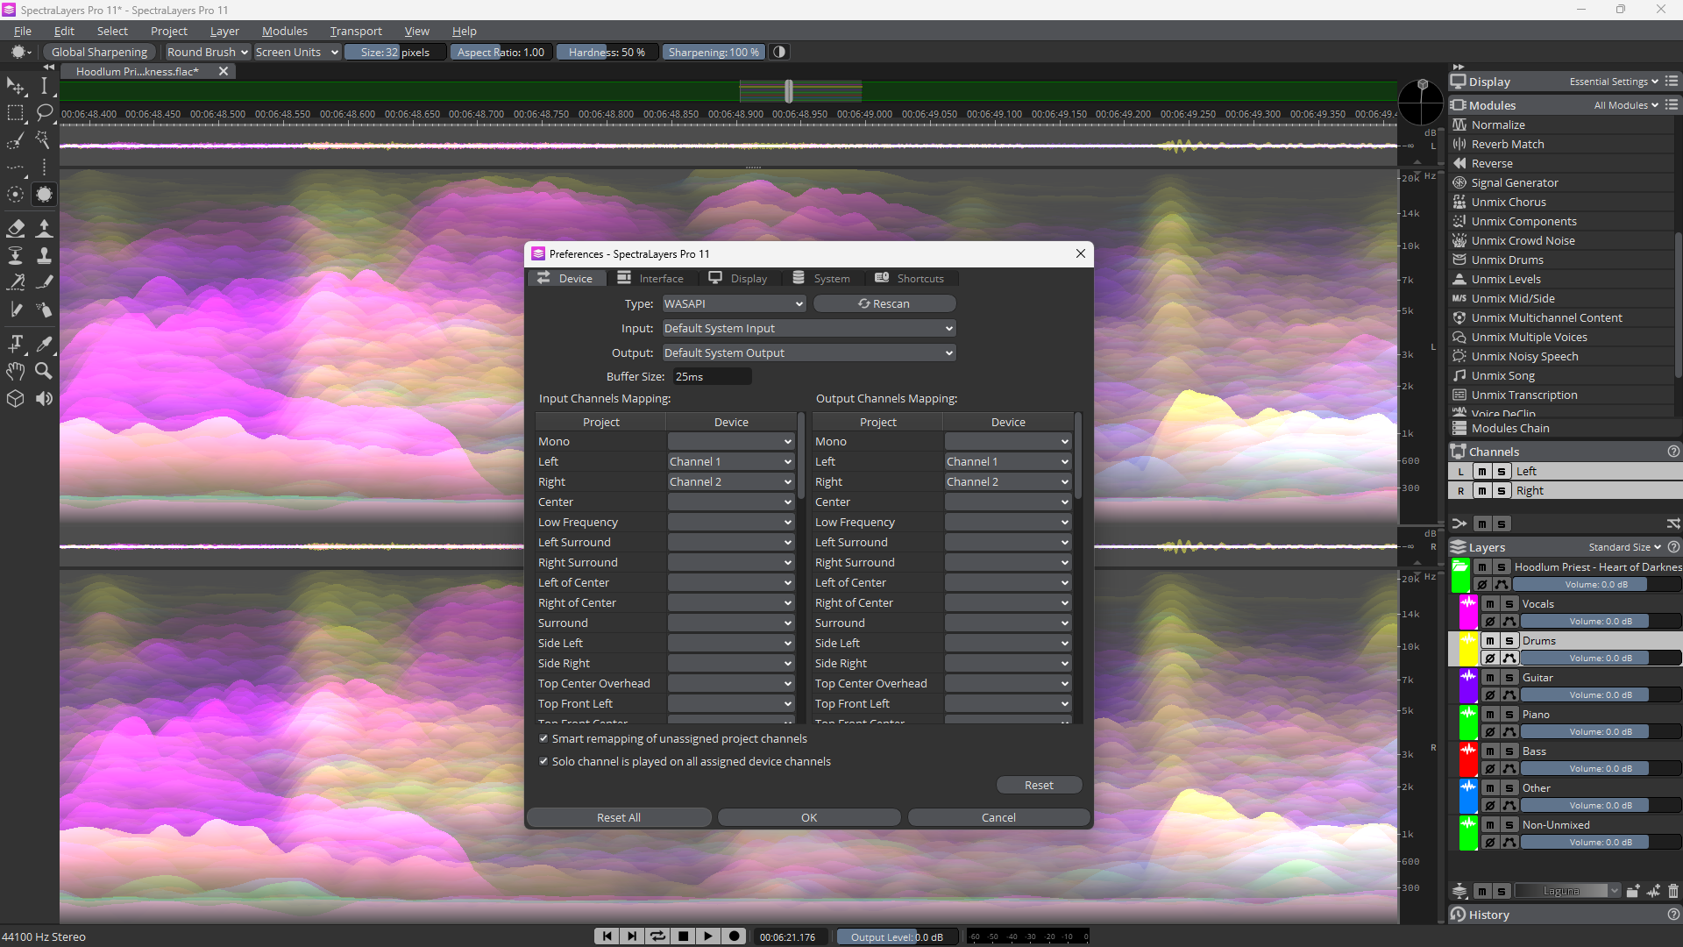This screenshot has width=1683, height=947.
Task: Confirm preferences with OK
Action: (x=809, y=817)
